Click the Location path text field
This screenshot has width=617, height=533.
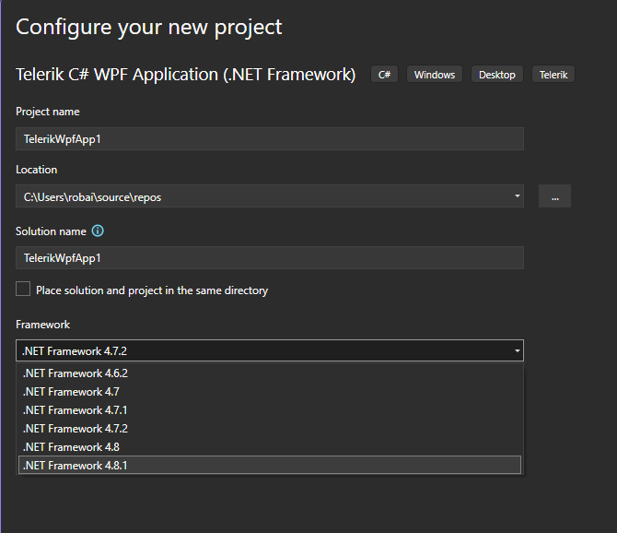pos(262,196)
